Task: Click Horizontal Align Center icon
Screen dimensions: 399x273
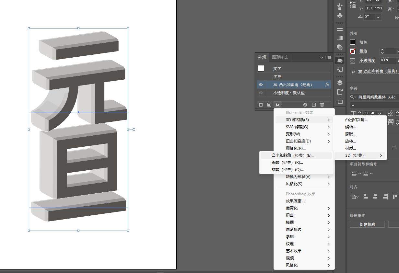Action: point(375,196)
